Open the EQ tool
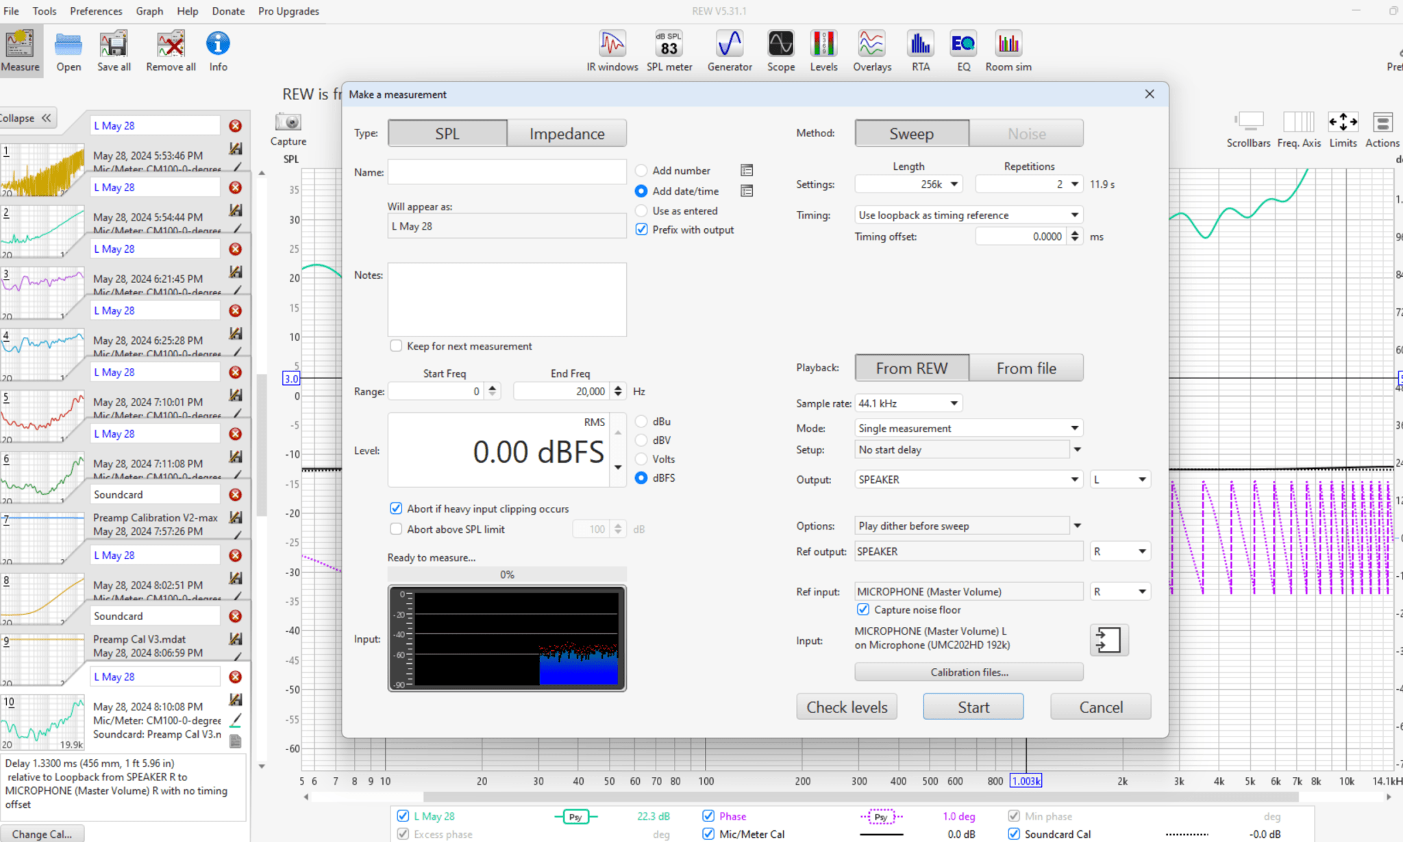1403x842 pixels. tap(963, 51)
